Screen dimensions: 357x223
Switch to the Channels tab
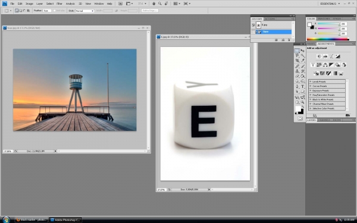tap(324, 120)
